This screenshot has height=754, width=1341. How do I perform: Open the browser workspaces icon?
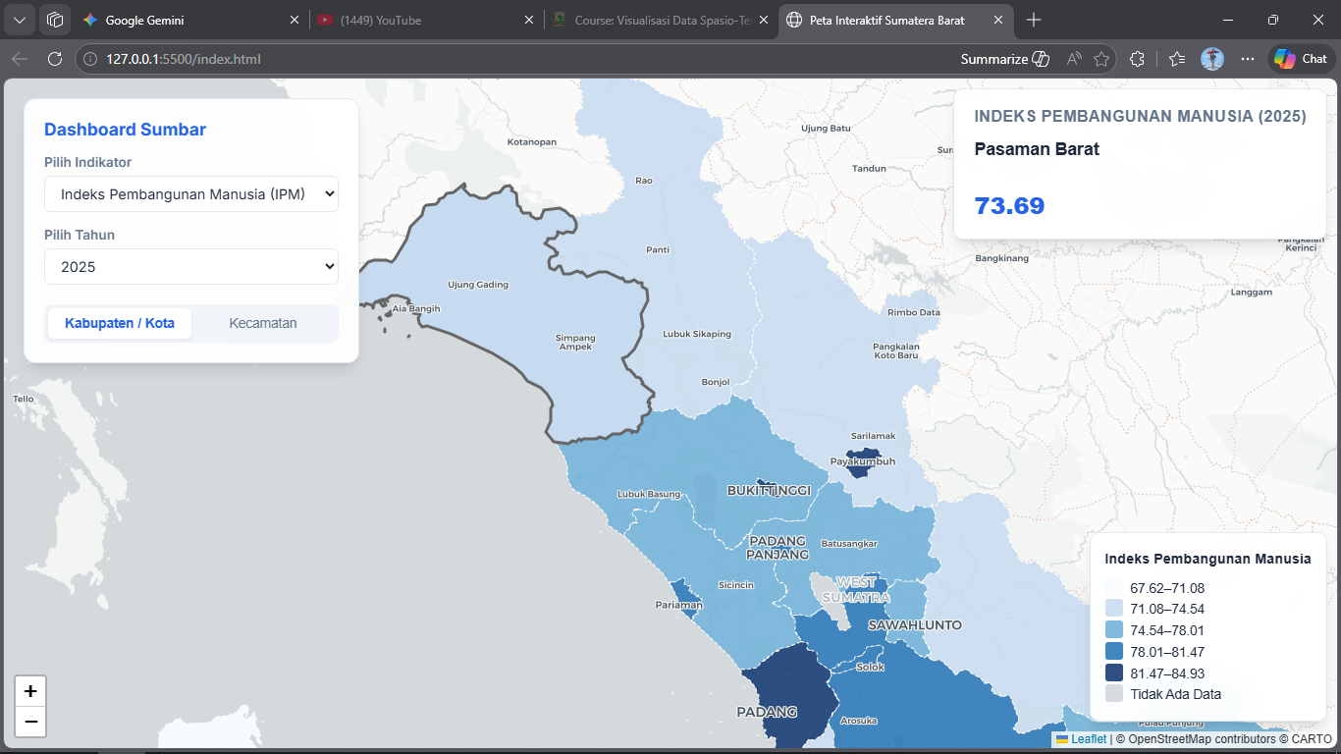55,20
